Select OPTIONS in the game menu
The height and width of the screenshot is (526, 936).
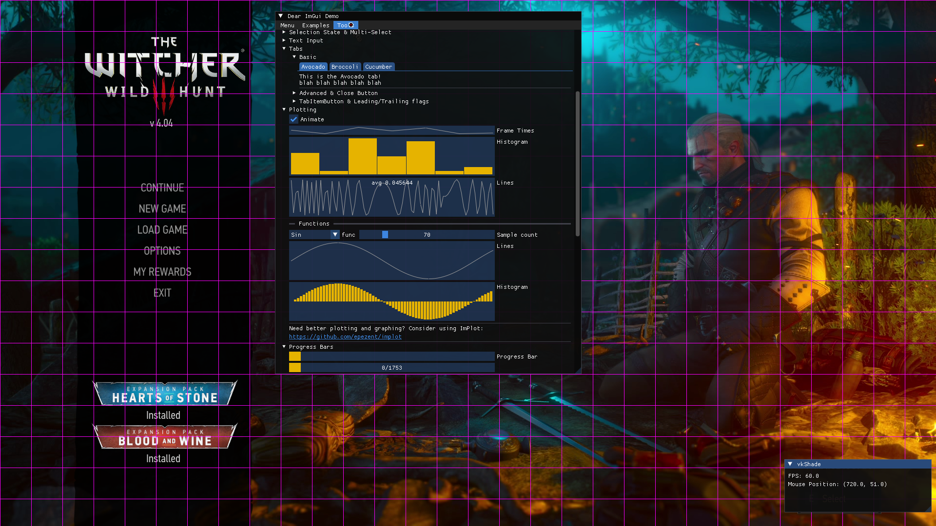(x=162, y=251)
